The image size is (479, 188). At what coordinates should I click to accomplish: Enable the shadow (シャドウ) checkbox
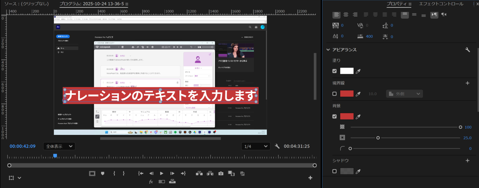coord(334,171)
